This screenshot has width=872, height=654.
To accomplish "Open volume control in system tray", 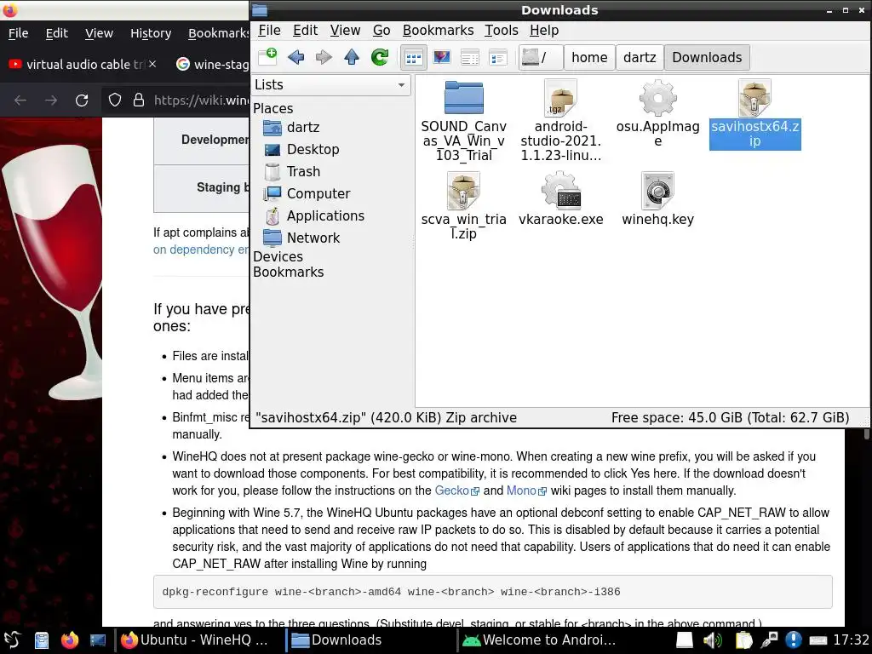I will tap(713, 640).
